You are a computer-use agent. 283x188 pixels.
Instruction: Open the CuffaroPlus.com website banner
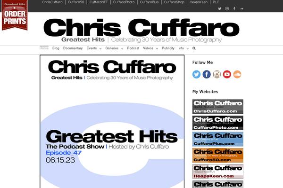click(x=218, y=139)
